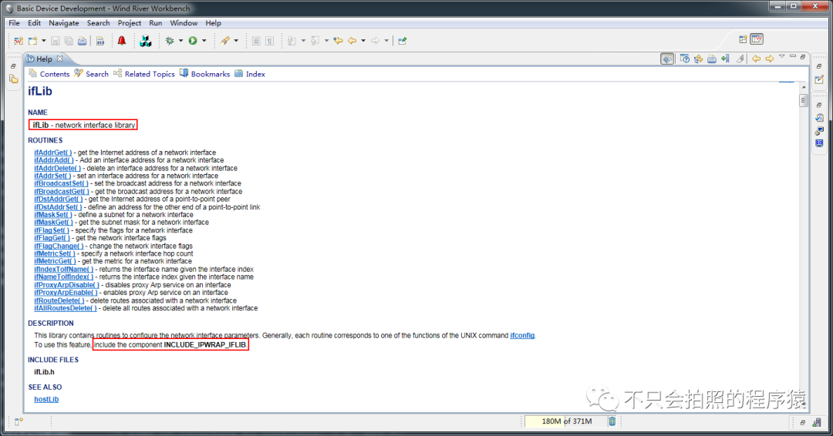Viewport: 833px width, 436px height.
Task: Click the main toolbar Back arrow
Action: [x=352, y=41]
